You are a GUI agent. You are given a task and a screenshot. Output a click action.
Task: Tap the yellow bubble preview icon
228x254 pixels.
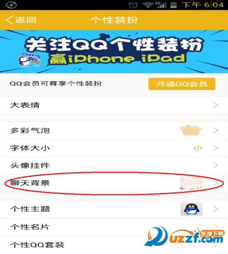pos(192,130)
